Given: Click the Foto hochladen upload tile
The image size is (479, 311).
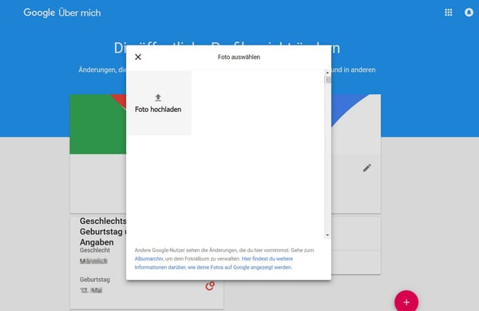Looking at the screenshot, I should pyautogui.click(x=159, y=103).
